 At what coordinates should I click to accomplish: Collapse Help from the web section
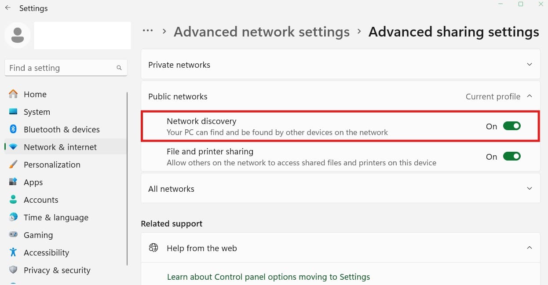530,248
